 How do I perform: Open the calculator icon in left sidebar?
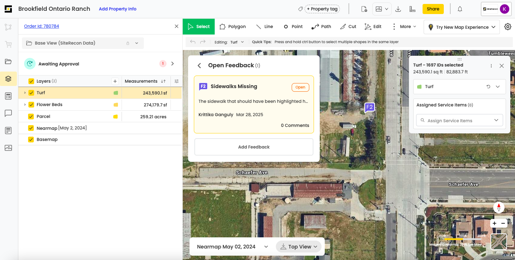[x=8, y=96]
